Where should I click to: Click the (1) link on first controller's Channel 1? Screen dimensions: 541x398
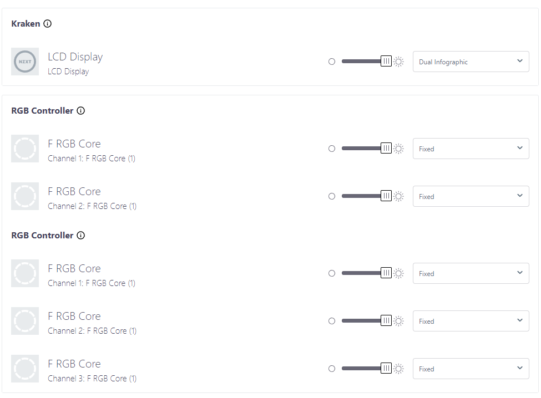[x=132, y=159]
